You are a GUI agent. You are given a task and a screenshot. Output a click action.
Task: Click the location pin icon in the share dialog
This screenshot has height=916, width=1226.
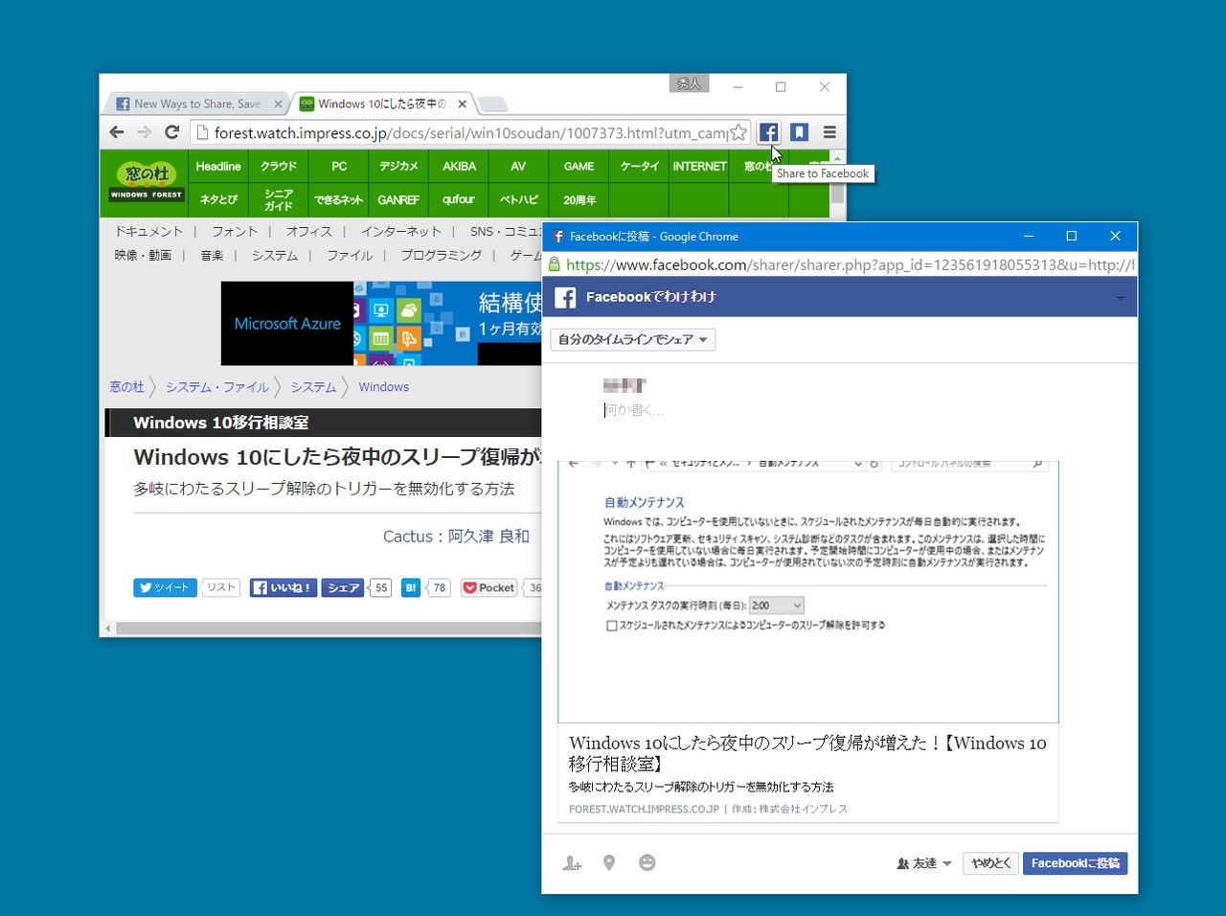[x=609, y=863]
